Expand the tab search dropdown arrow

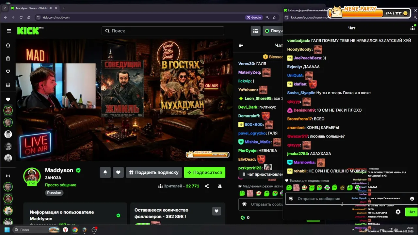(5, 8)
